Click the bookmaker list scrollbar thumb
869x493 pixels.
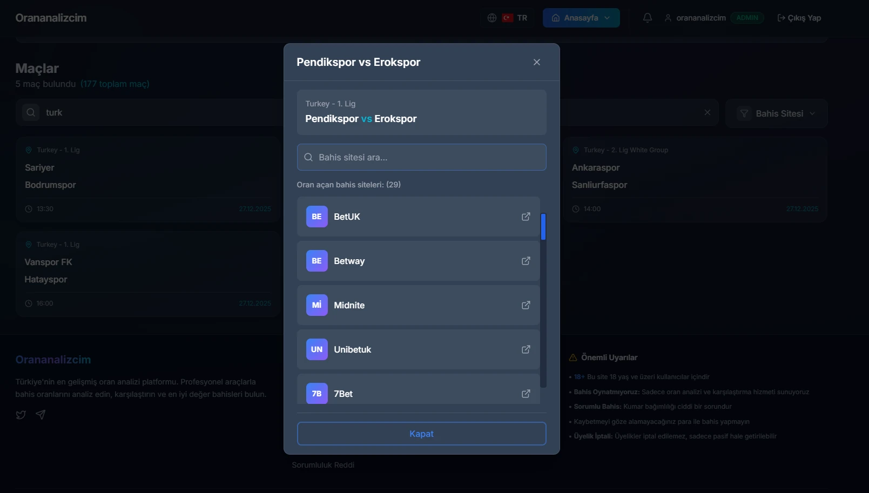tap(543, 227)
